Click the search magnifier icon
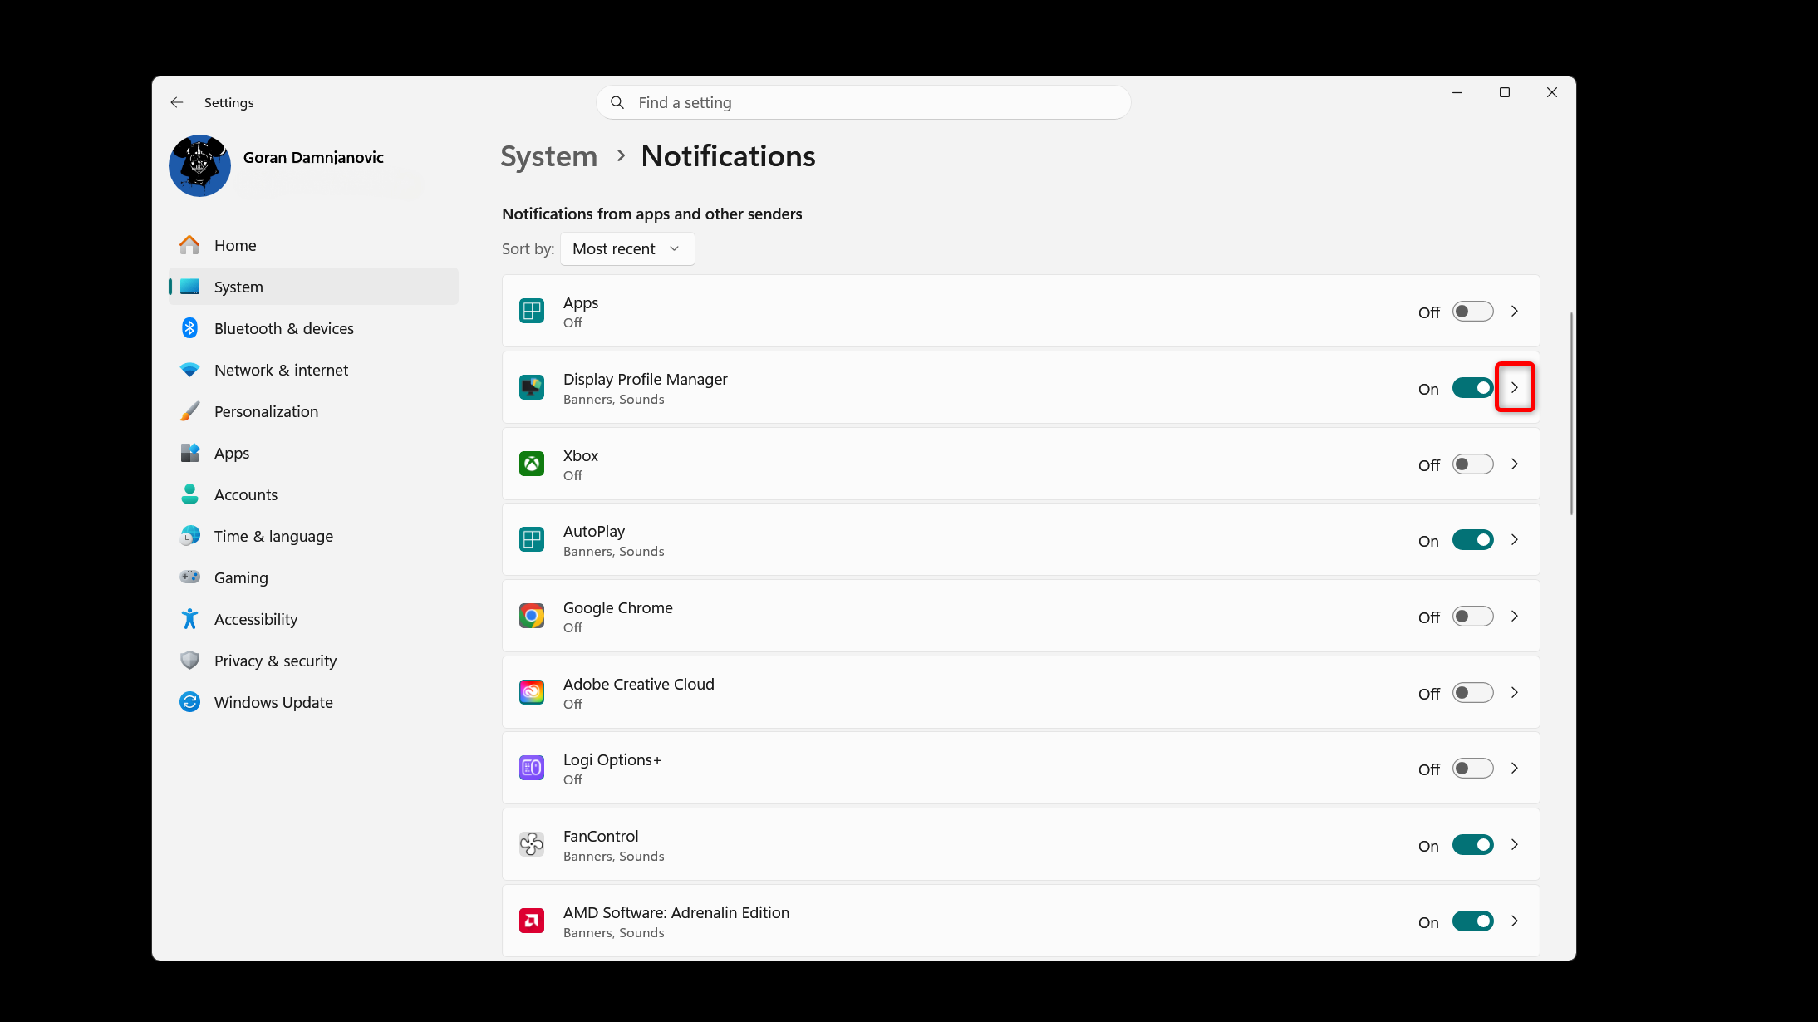 tap(617, 102)
